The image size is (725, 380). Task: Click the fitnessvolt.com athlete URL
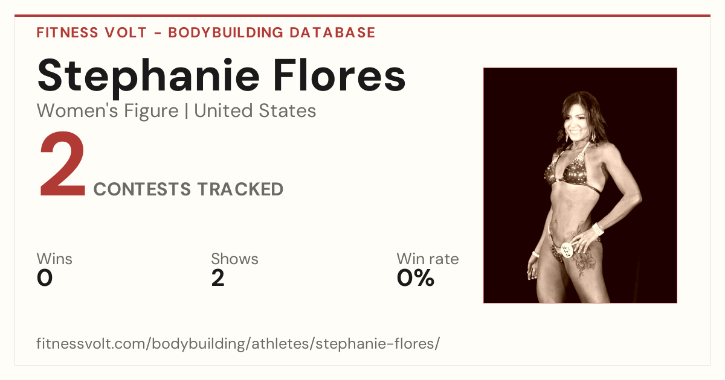pos(238,344)
